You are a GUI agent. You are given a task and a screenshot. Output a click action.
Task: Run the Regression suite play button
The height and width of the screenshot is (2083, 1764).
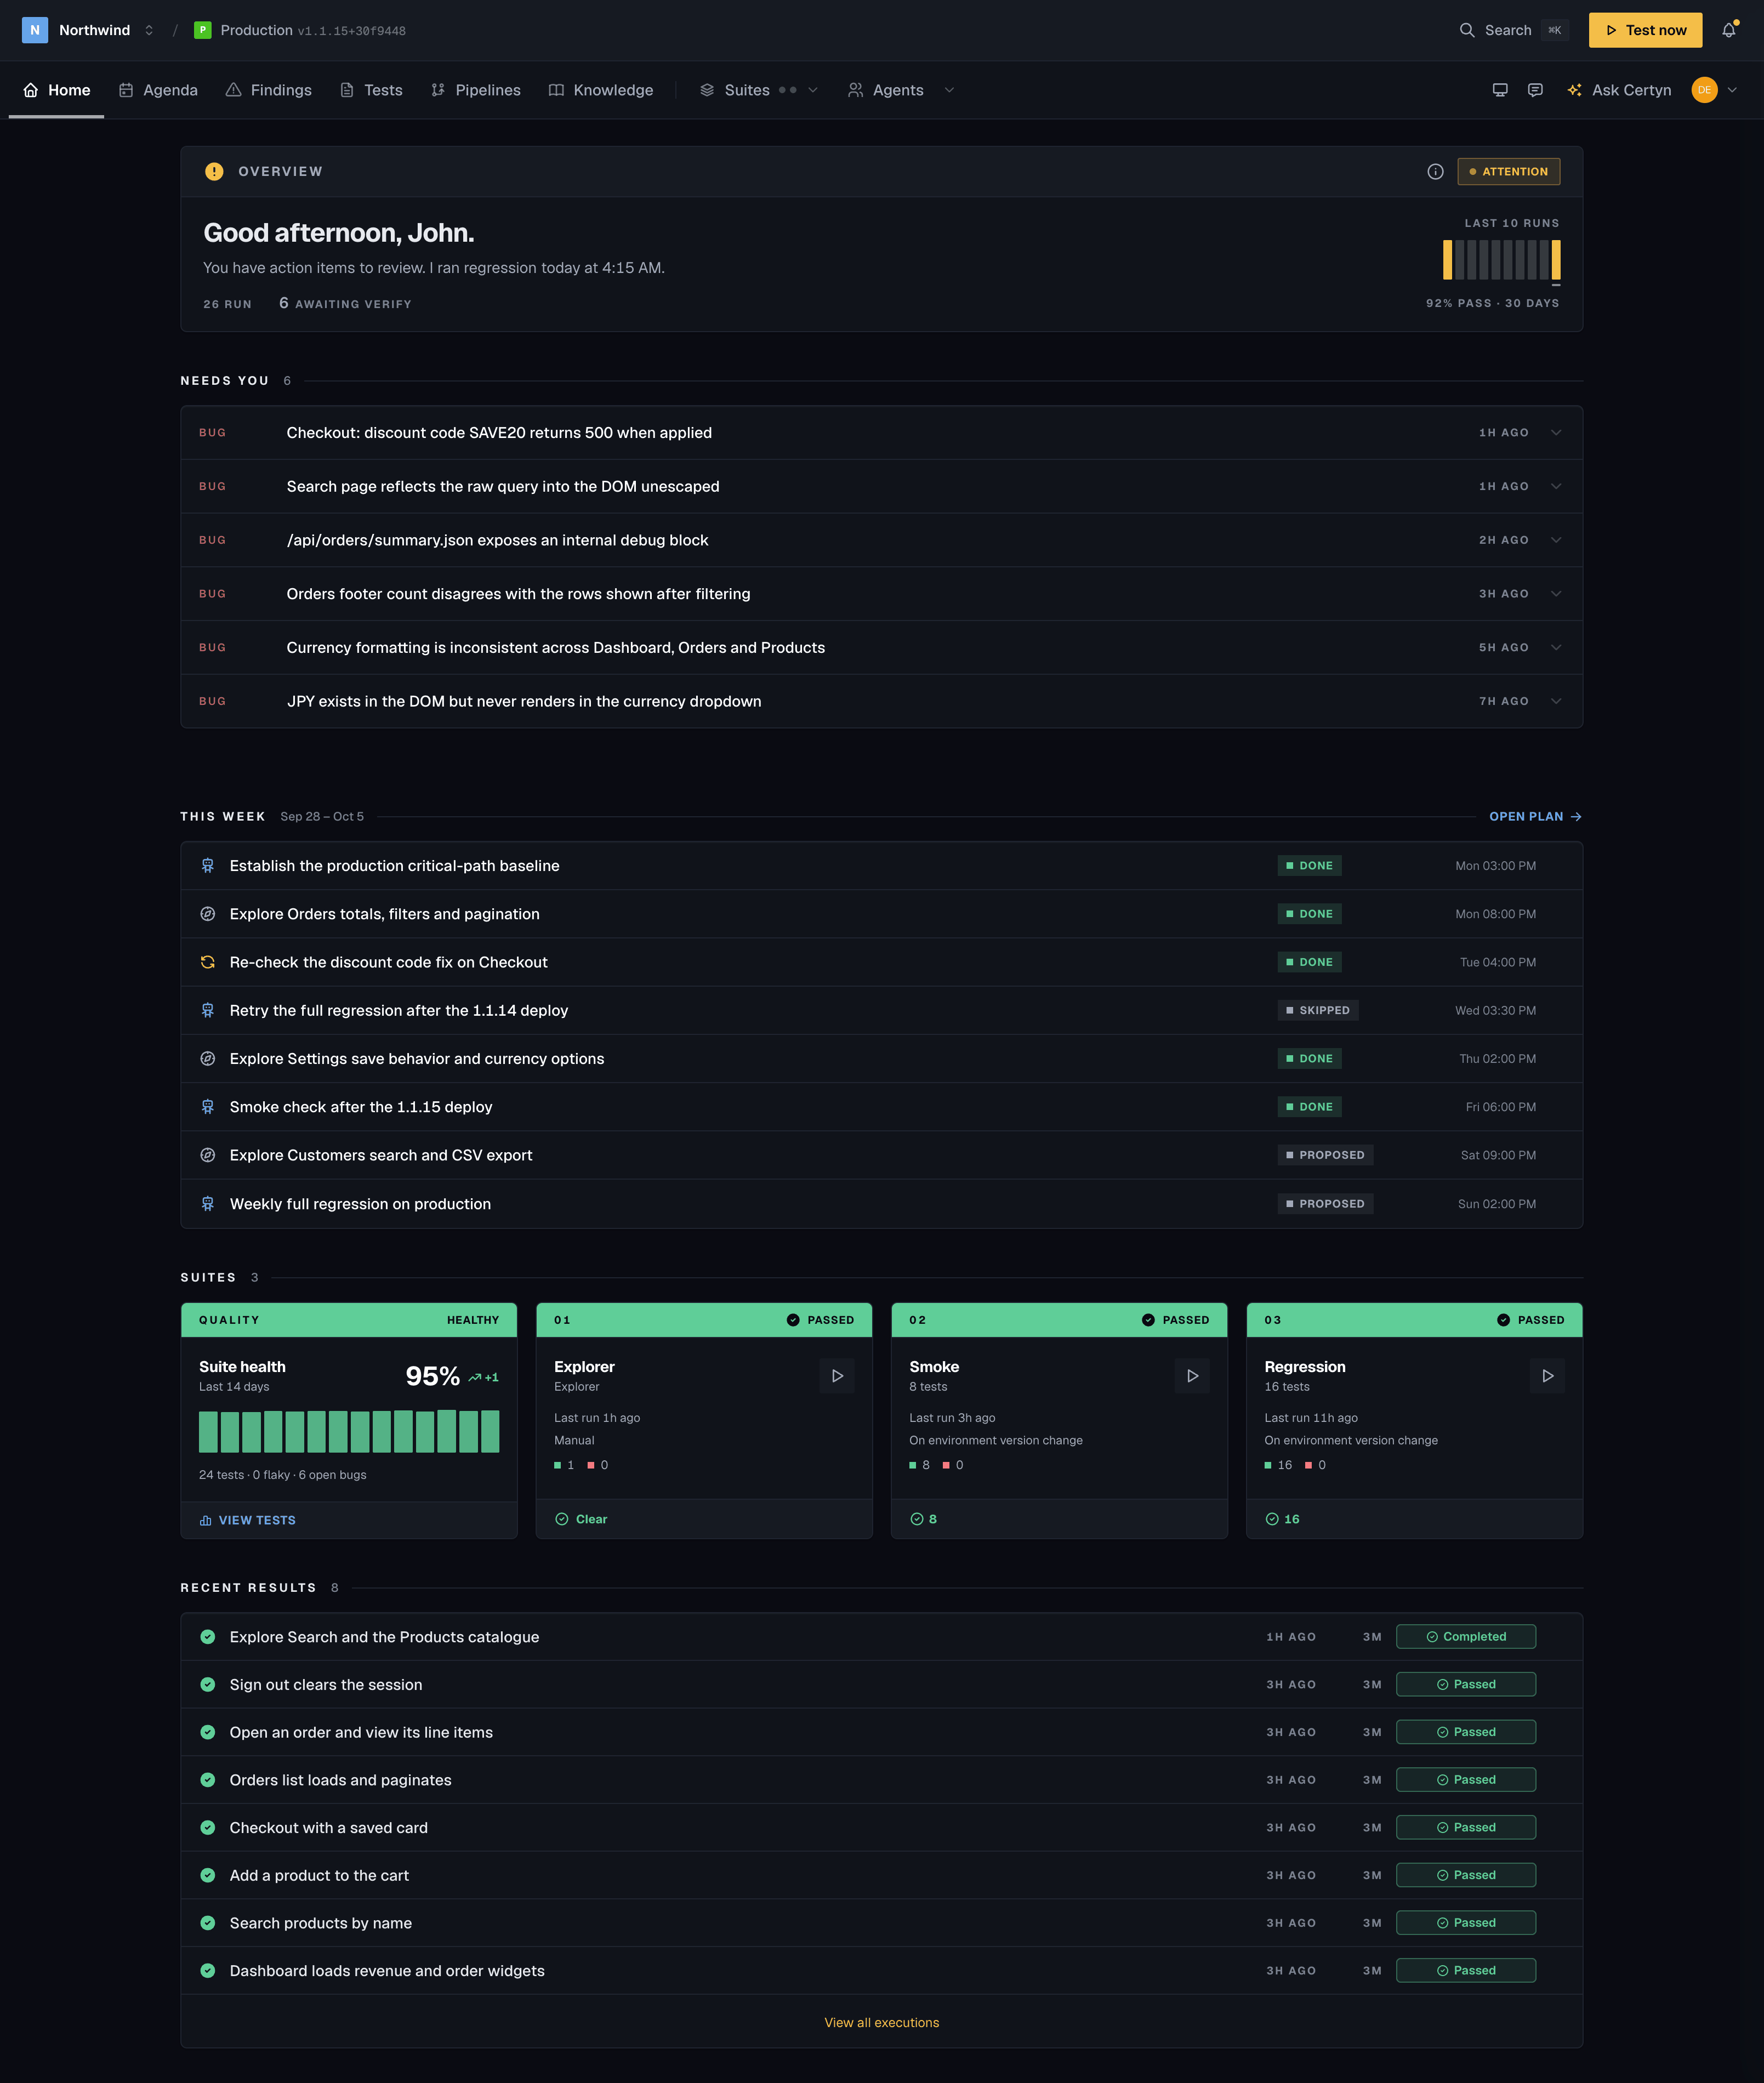click(1547, 1376)
